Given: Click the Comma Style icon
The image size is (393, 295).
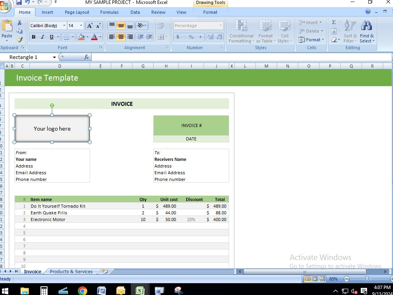Looking at the screenshot, I should pyautogui.click(x=200, y=37).
